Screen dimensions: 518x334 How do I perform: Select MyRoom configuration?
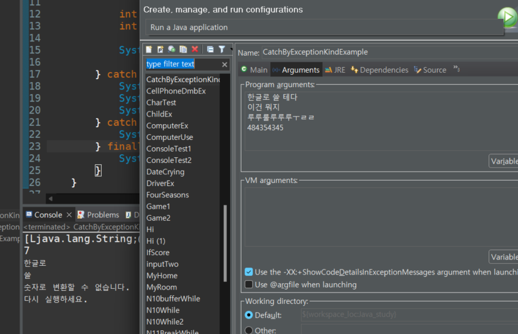[162, 287]
